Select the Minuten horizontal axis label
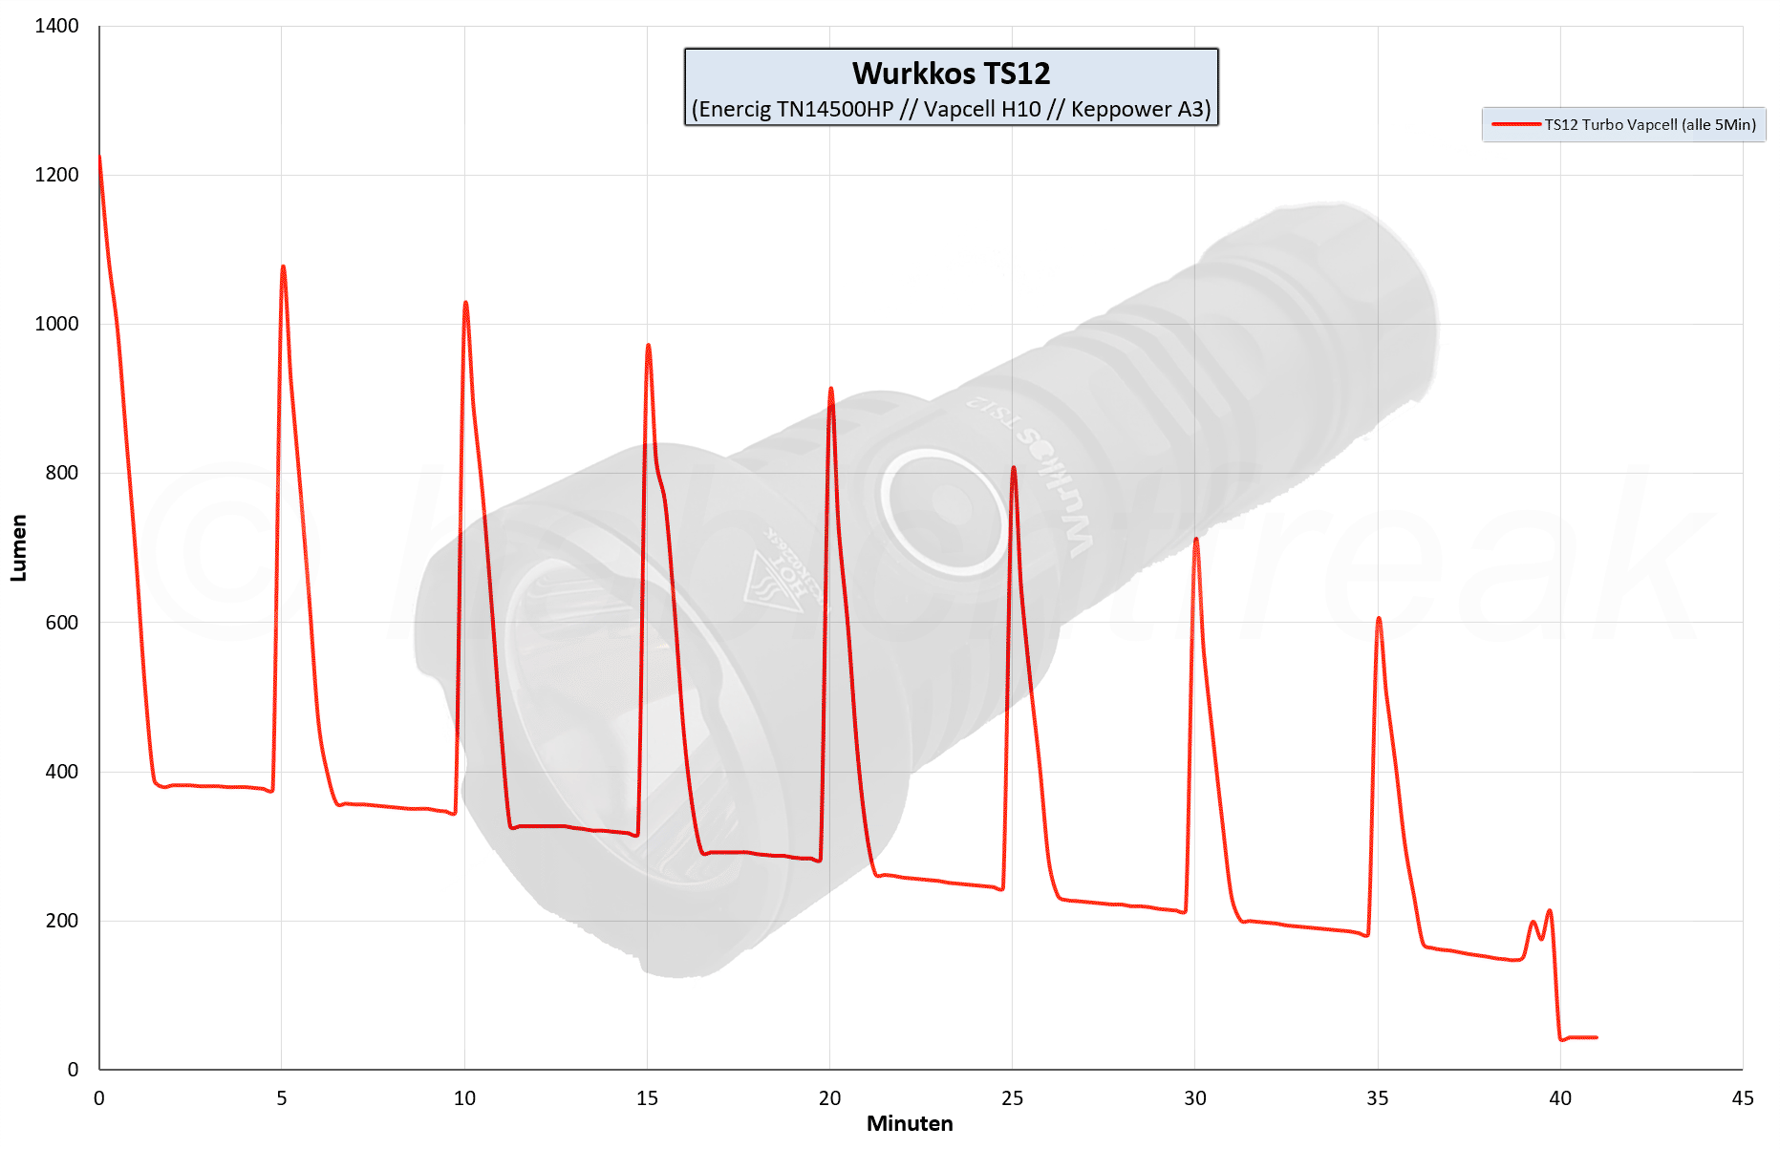 point(909,1124)
